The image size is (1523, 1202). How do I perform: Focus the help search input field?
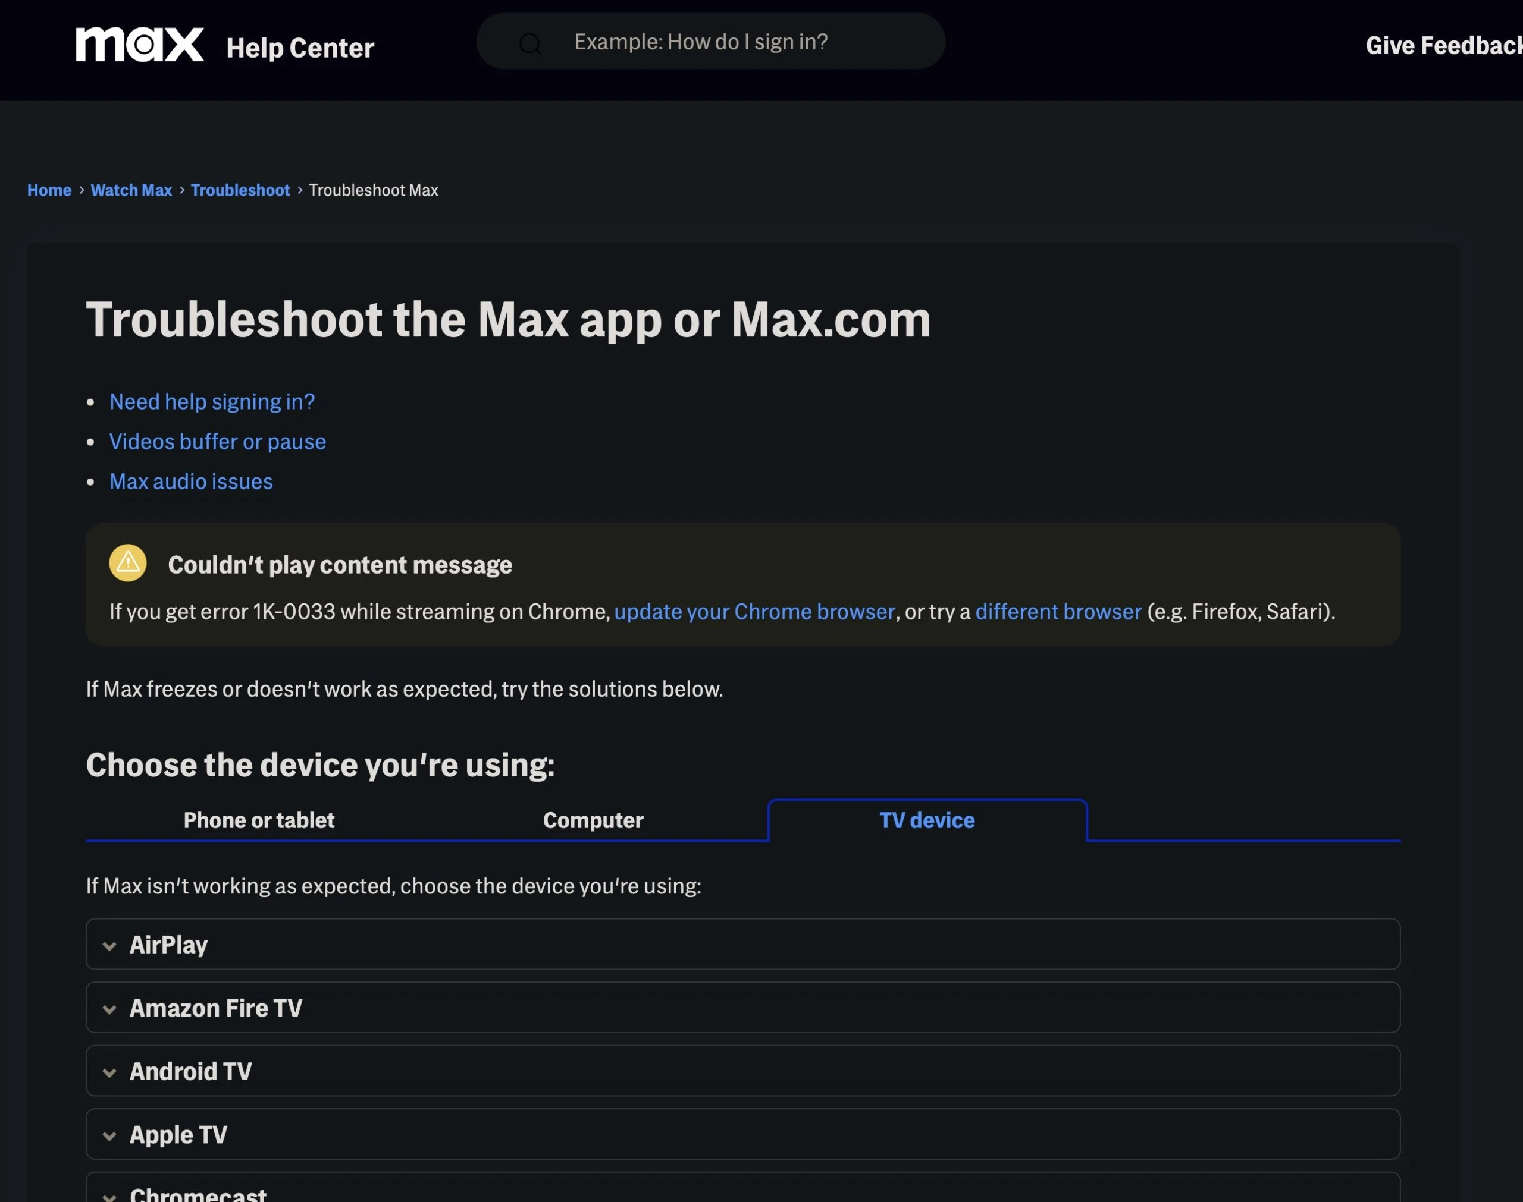tap(710, 42)
